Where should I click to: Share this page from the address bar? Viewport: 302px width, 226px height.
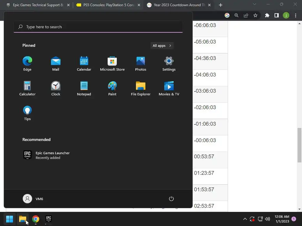(246, 15)
